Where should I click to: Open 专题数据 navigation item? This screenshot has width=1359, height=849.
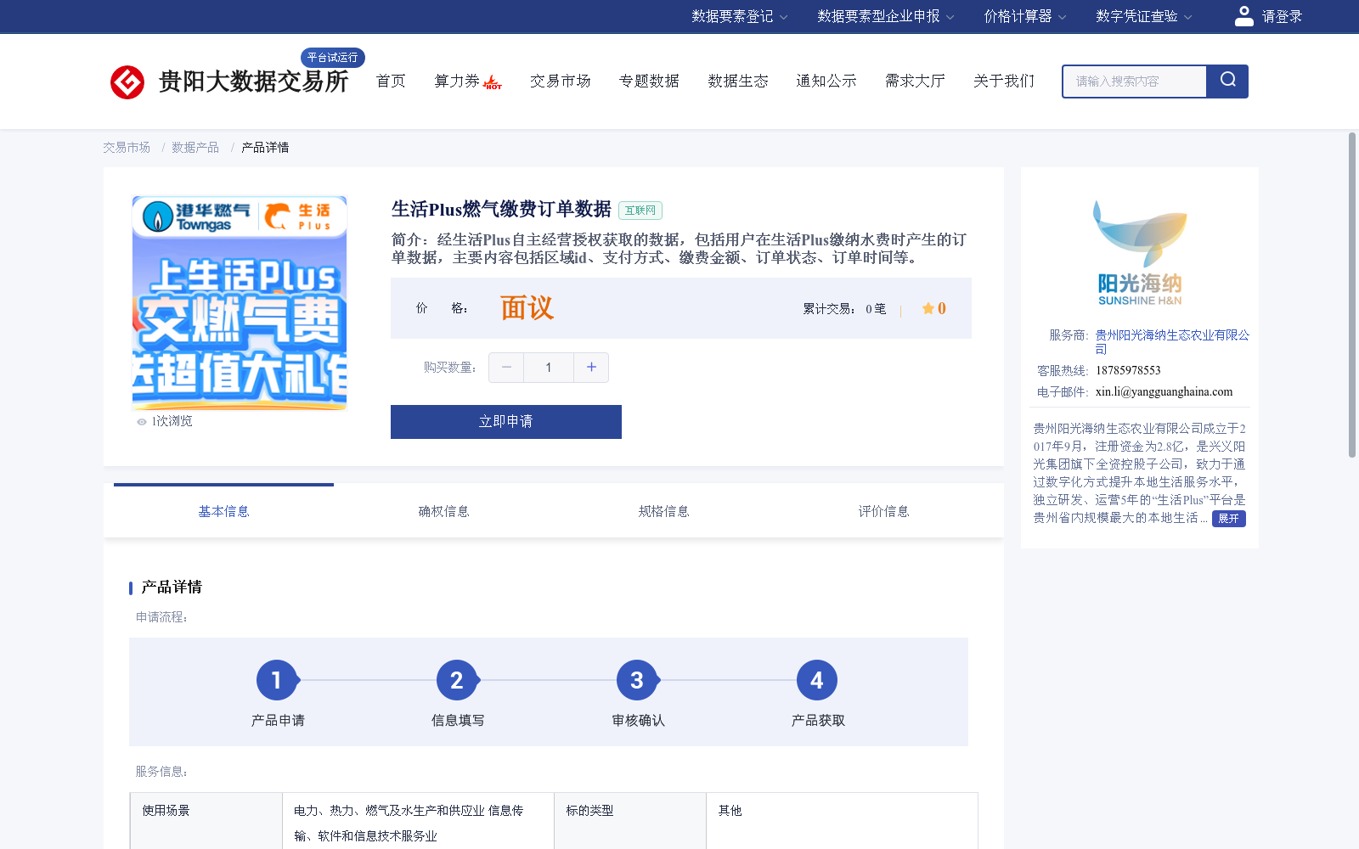[x=649, y=81]
